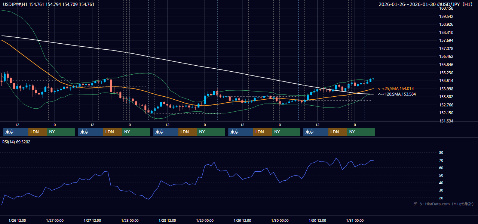
Task: Select the 1/27 12:00 time label
Action: pos(92,220)
